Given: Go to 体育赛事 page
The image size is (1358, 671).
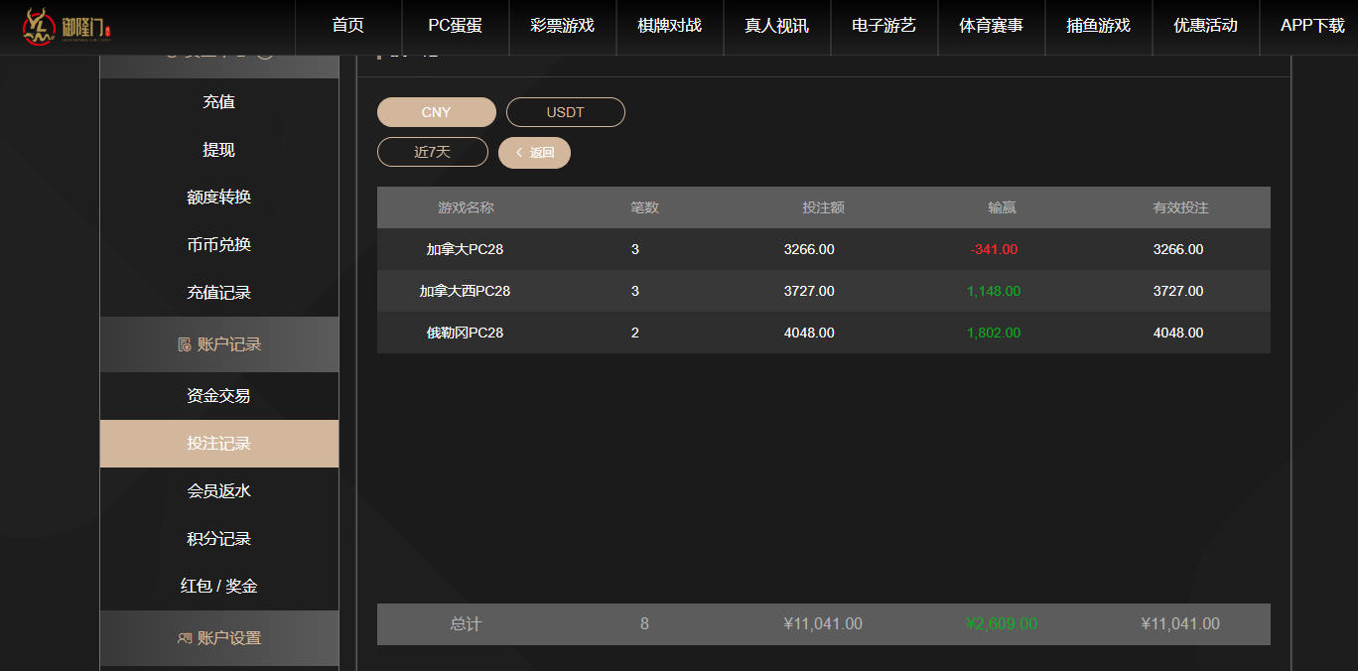Looking at the screenshot, I should click(x=992, y=26).
